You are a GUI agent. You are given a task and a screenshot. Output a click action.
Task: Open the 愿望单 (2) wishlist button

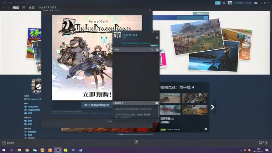coord(201,13)
